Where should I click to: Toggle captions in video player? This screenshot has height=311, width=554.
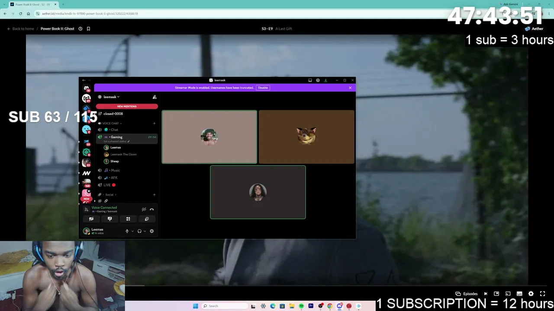click(519, 294)
